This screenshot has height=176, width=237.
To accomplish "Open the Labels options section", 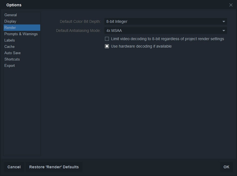I will 10,40.
